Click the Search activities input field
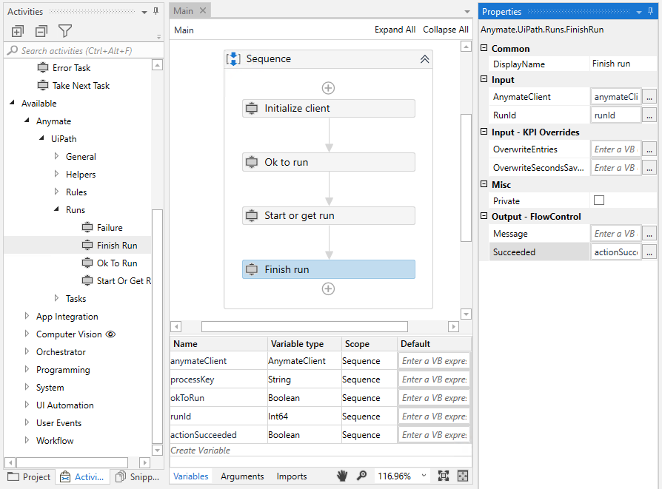 pyautogui.click(x=84, y=50)
